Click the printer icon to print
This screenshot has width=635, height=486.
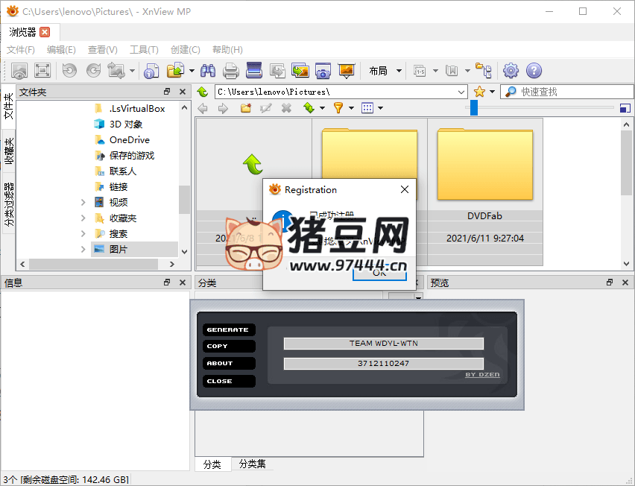[231, 71]
